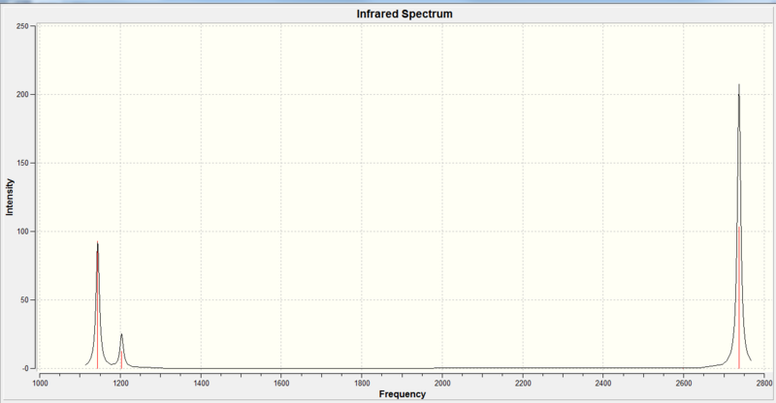Click the x-axis tick label 1800
This screenshot has width=776, height=403.
[362, 383]
